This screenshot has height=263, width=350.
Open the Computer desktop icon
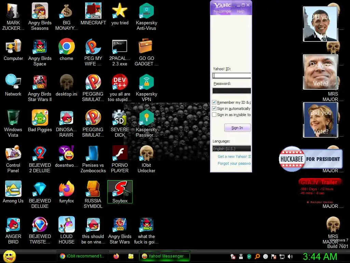coord(13,50)
